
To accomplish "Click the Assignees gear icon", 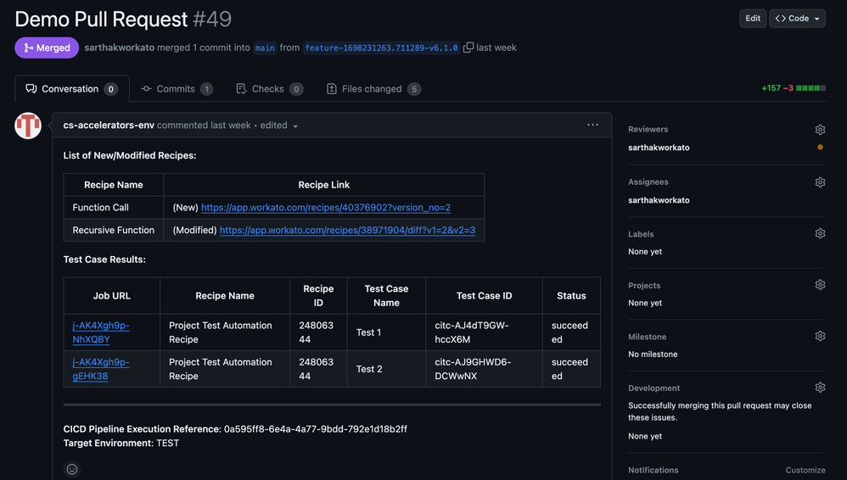I will [x=820, y=182].
